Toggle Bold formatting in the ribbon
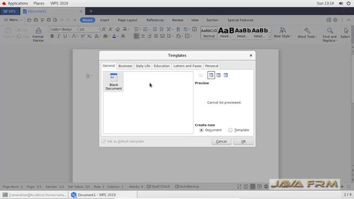 pyautogui.click(x=52, y=36)
